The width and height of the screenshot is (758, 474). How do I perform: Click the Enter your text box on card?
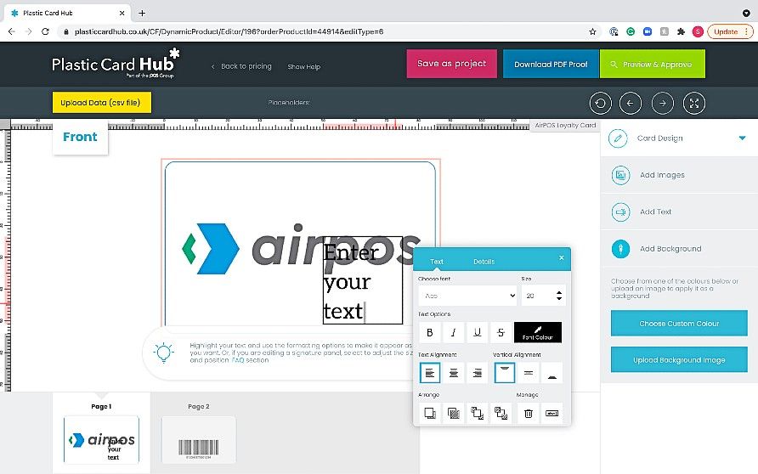[363, 280]
